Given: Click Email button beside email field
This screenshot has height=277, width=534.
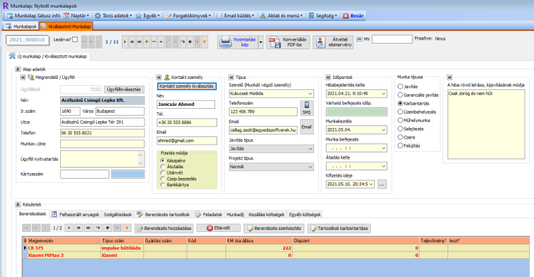Looking at the screenshot, I should pos(306,127).
